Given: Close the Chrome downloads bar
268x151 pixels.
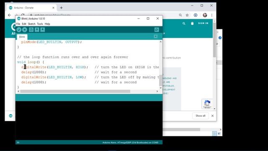Looking at the screenshot, I should click(x=212, y=116).
